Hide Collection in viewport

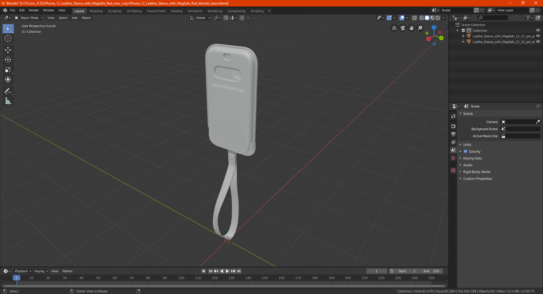[x=538, y=31]
